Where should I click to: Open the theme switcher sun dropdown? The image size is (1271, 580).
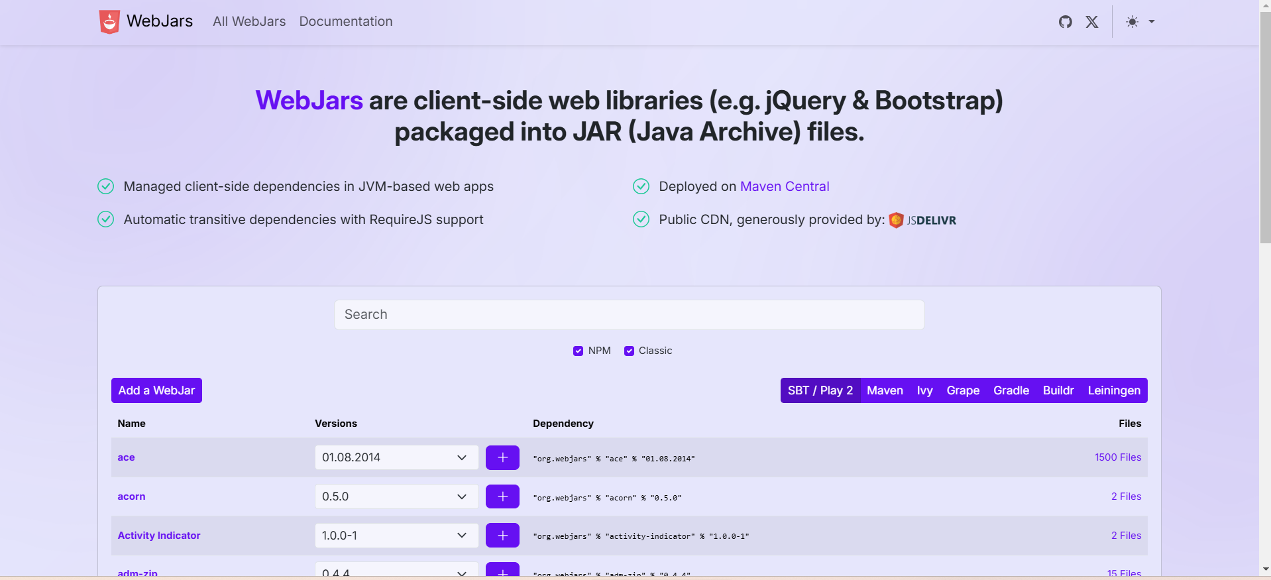pos(1140,22)
